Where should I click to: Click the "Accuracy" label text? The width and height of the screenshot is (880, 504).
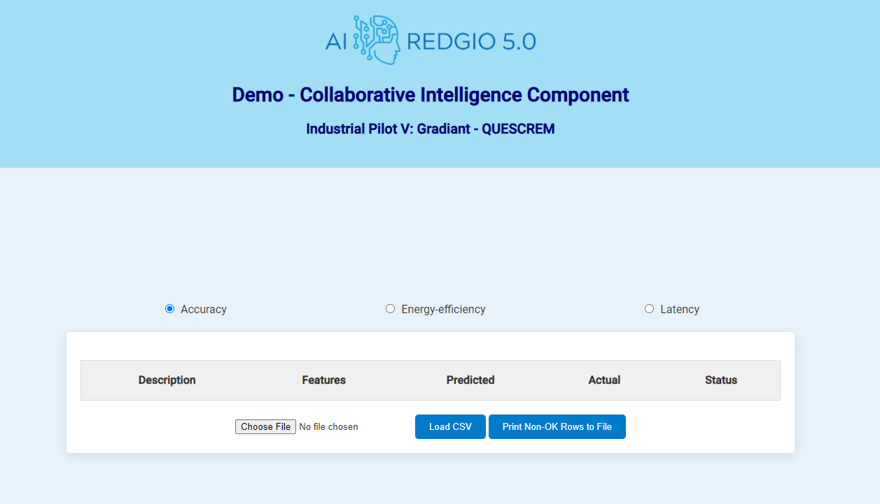(204, 309)
